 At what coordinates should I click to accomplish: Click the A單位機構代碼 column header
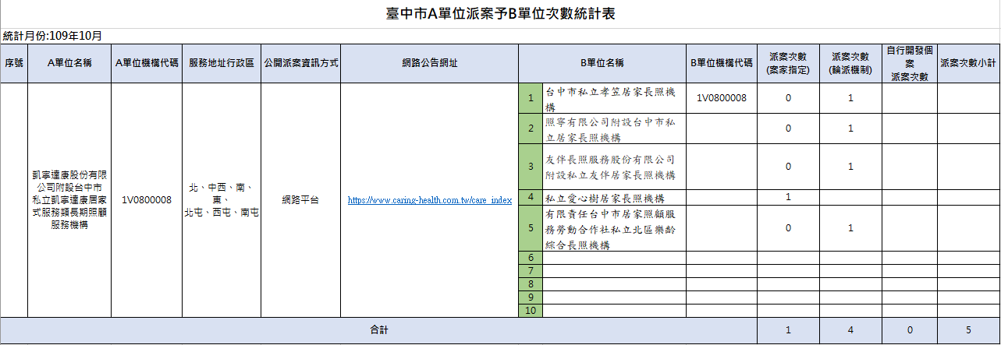coord(147,63)
